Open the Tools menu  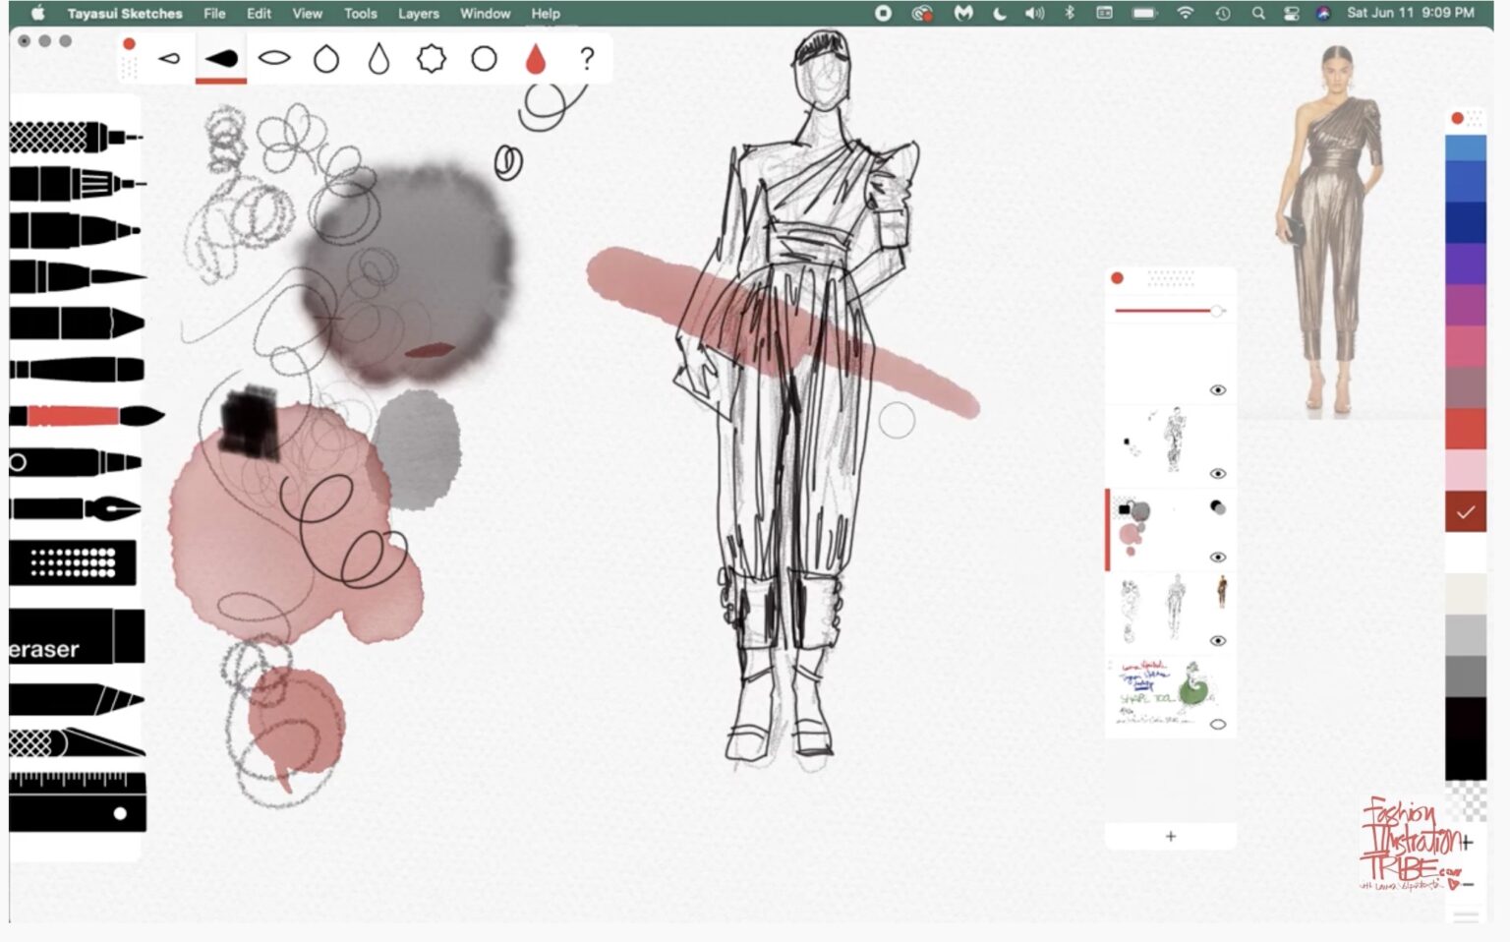click(360, 14)
